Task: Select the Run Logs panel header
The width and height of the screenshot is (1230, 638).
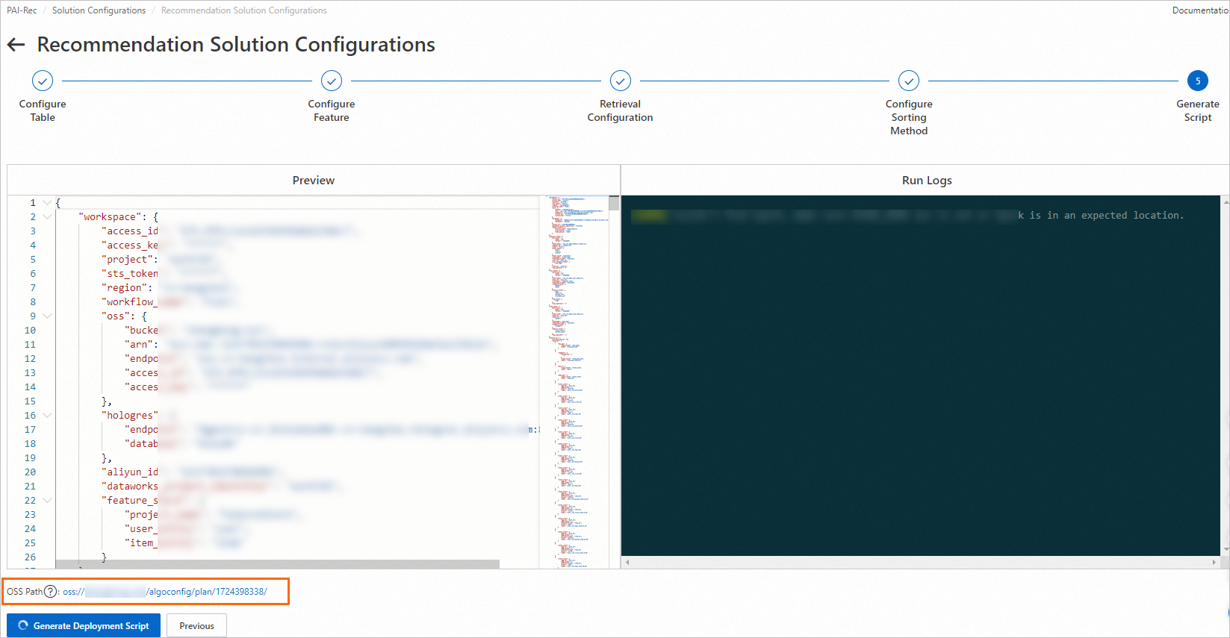Action: pos(927,180)
